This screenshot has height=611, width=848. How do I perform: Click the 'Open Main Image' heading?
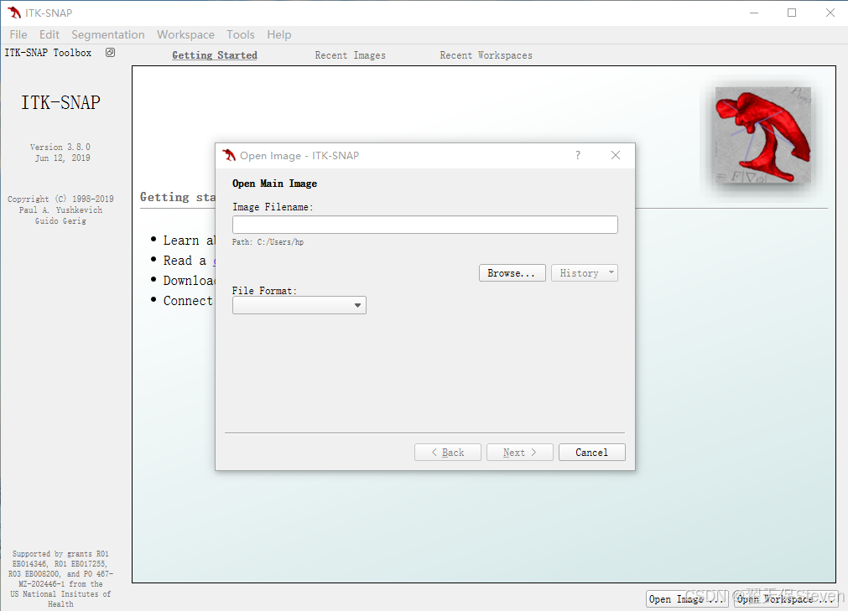[275, 184]
